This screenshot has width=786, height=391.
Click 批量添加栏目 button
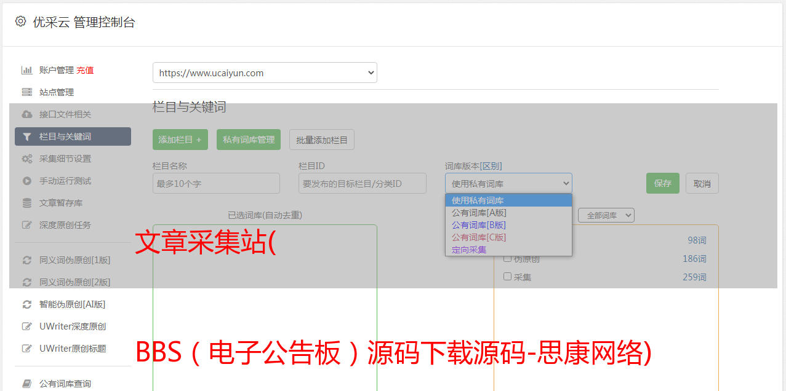pyautogui.click(x=322, y=140)
